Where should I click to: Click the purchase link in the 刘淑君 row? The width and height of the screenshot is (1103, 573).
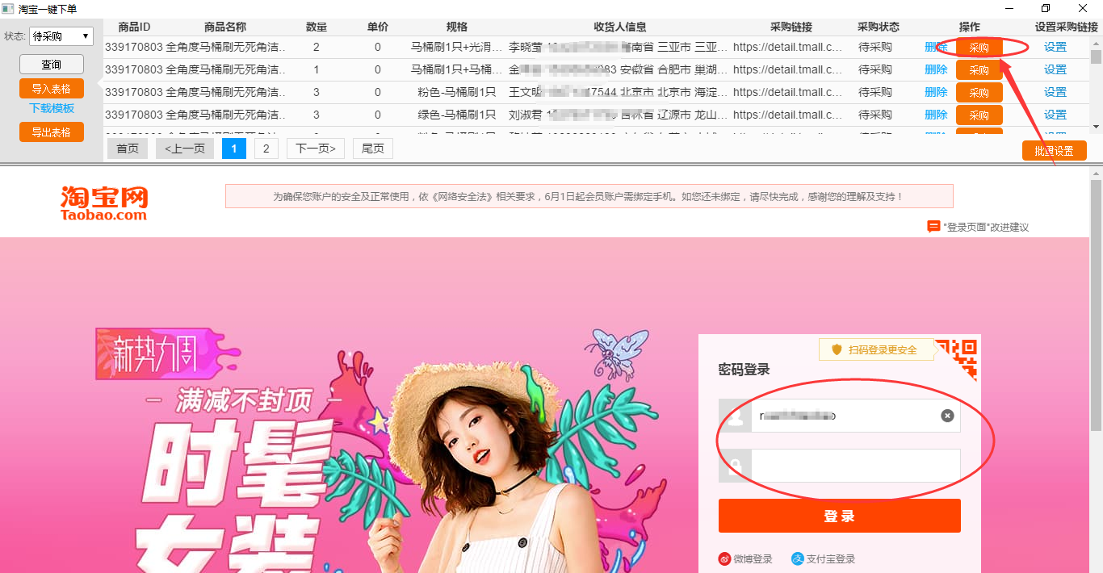pos(787,115)
